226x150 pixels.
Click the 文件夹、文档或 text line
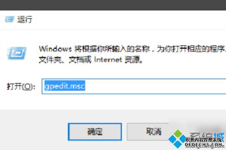pos(65,60)
